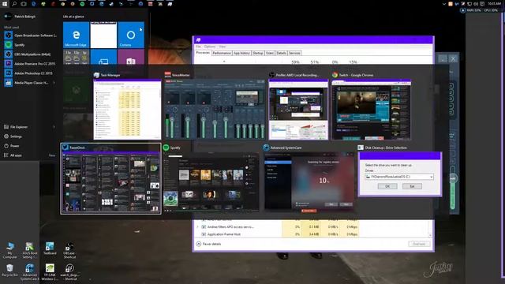Open the Weather forecast tile
Viewport: 505px width, 284px height.
click(76, 57)
